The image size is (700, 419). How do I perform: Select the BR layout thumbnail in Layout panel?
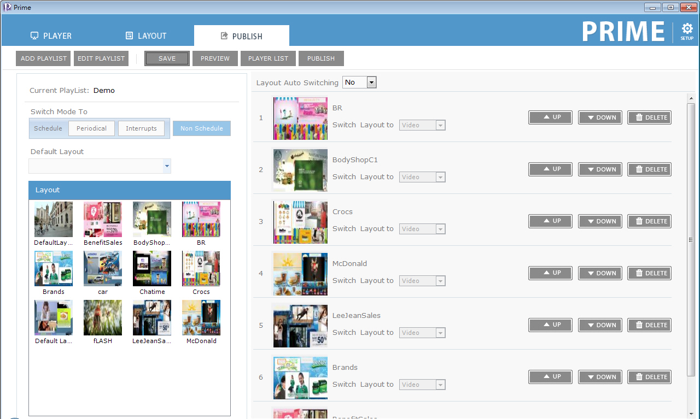tap(201, 219)
